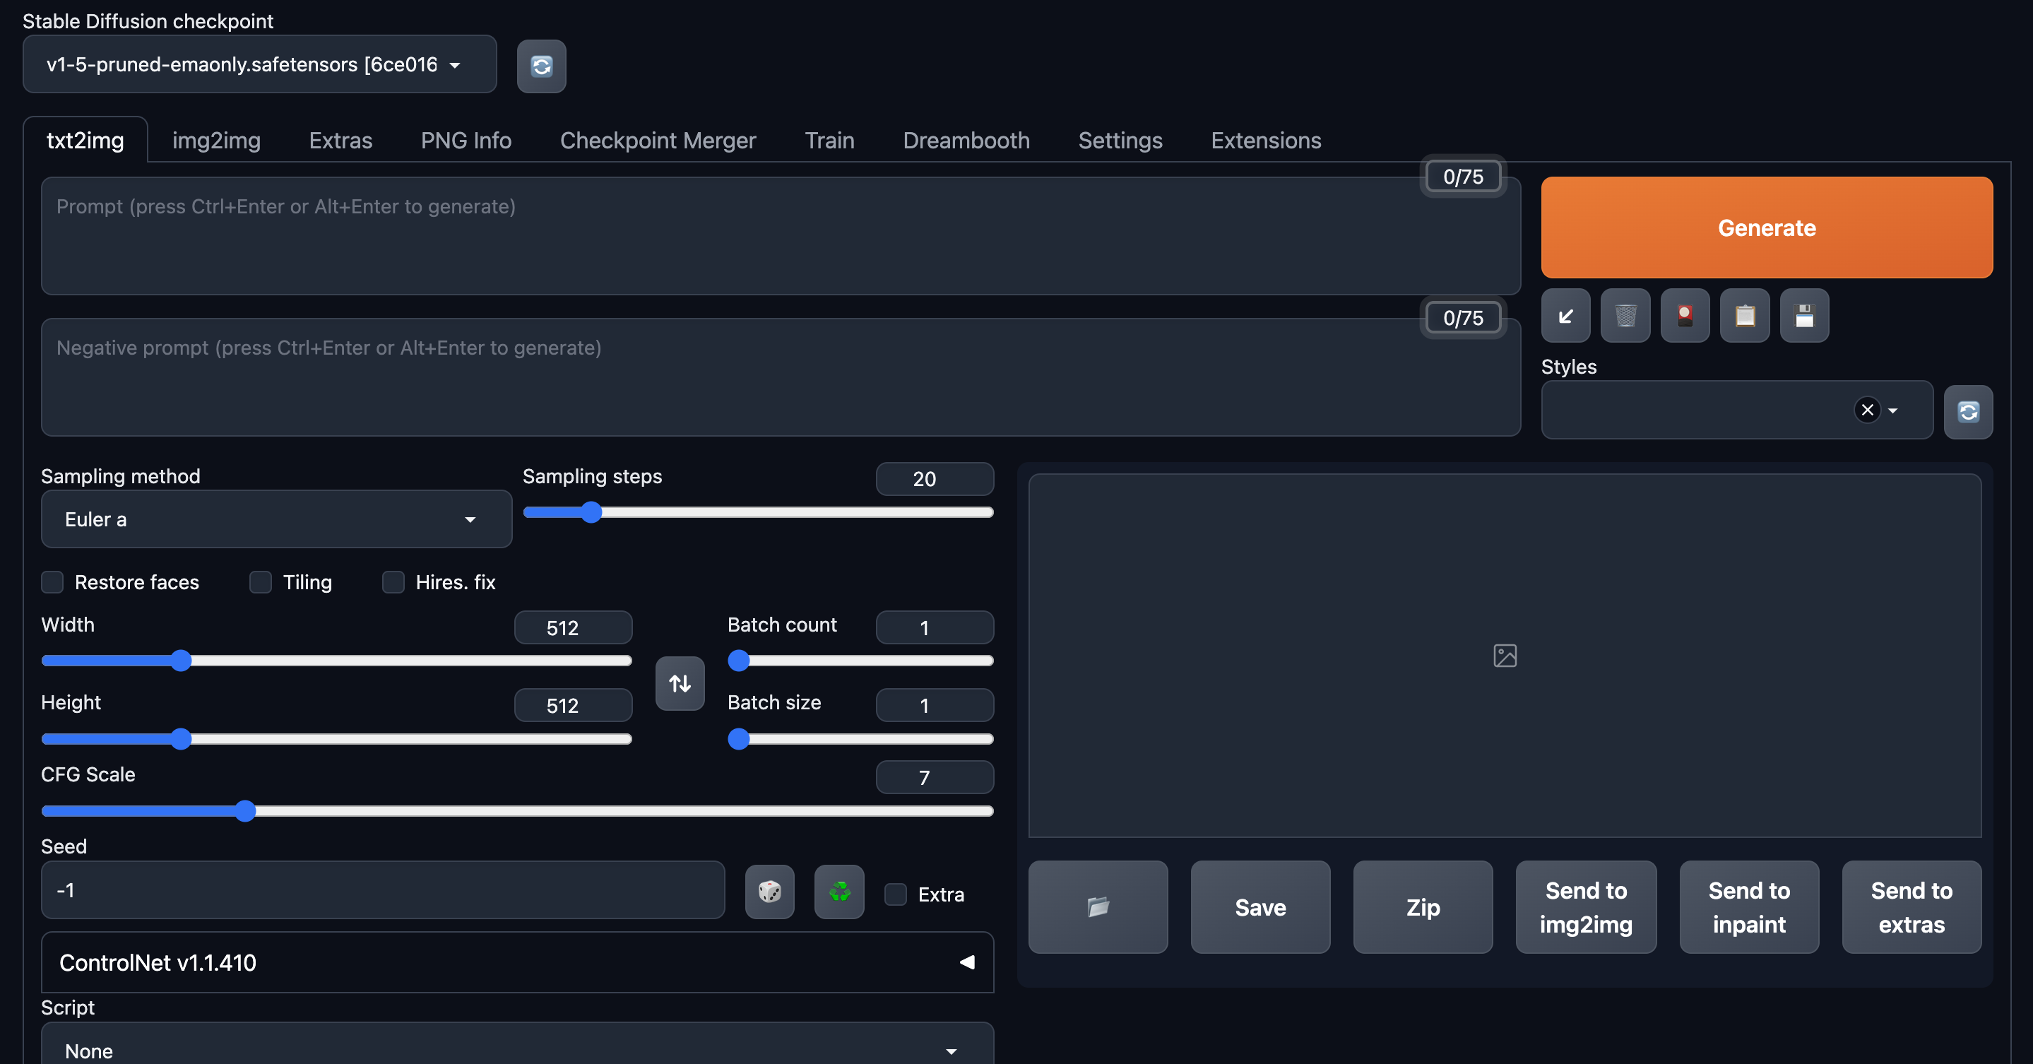Adjust the Width slider
The width and height of the screenshot is (2033, 1064).
point(337,661)
